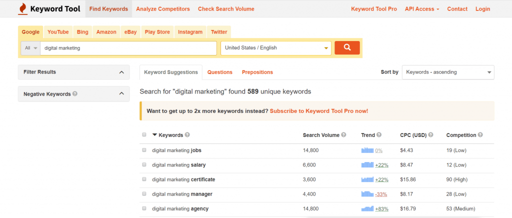
Task: Click the $15.86 CPC value
Action: (408, 179)
